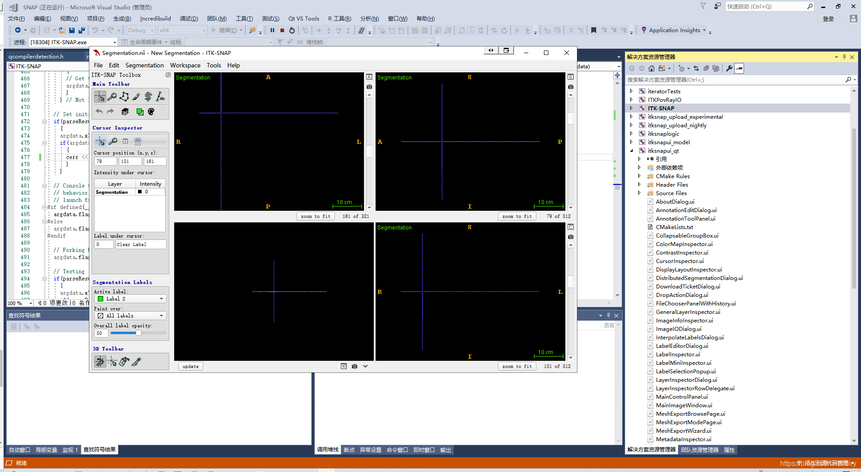The height and width of the screenshot is (472, 861).
Task: Open the Paint over dropdown showing All labels
Action: coord(130,315)
